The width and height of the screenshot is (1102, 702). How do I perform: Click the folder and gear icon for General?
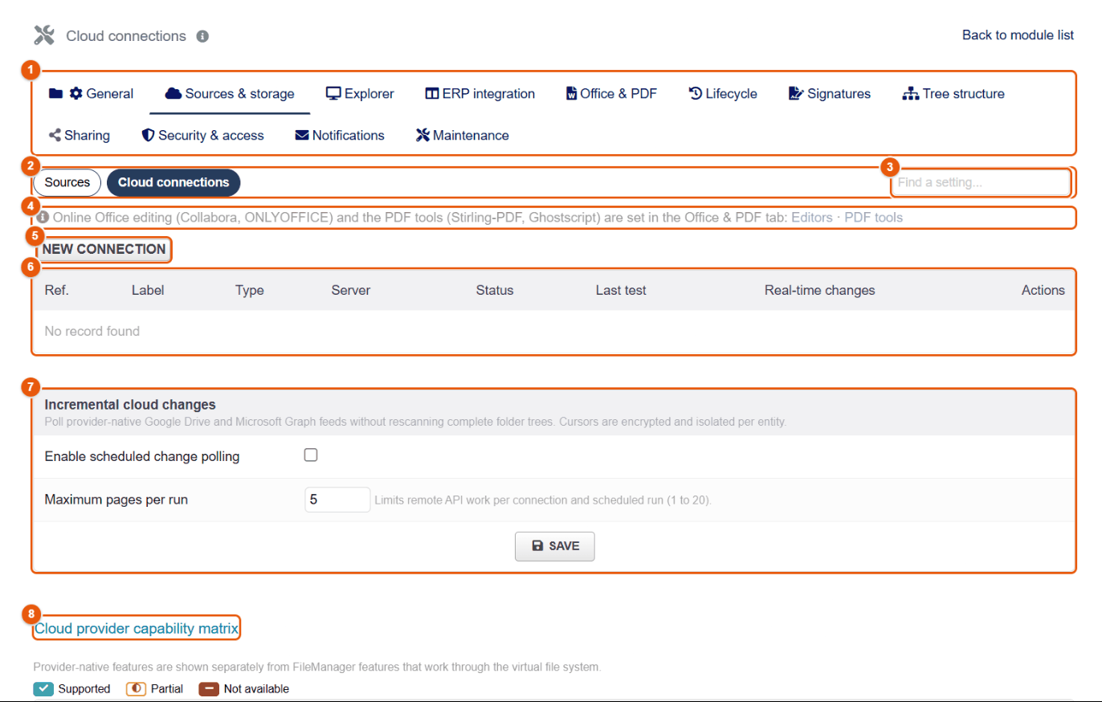click(66, 93)
